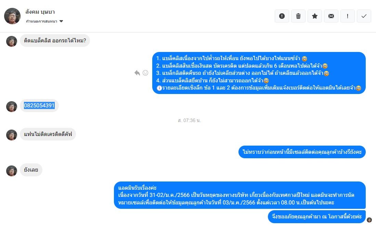
Task: Click the จึงขออภัยคุณลูกค้ามา apology message bubble
Action: point(316,217)
